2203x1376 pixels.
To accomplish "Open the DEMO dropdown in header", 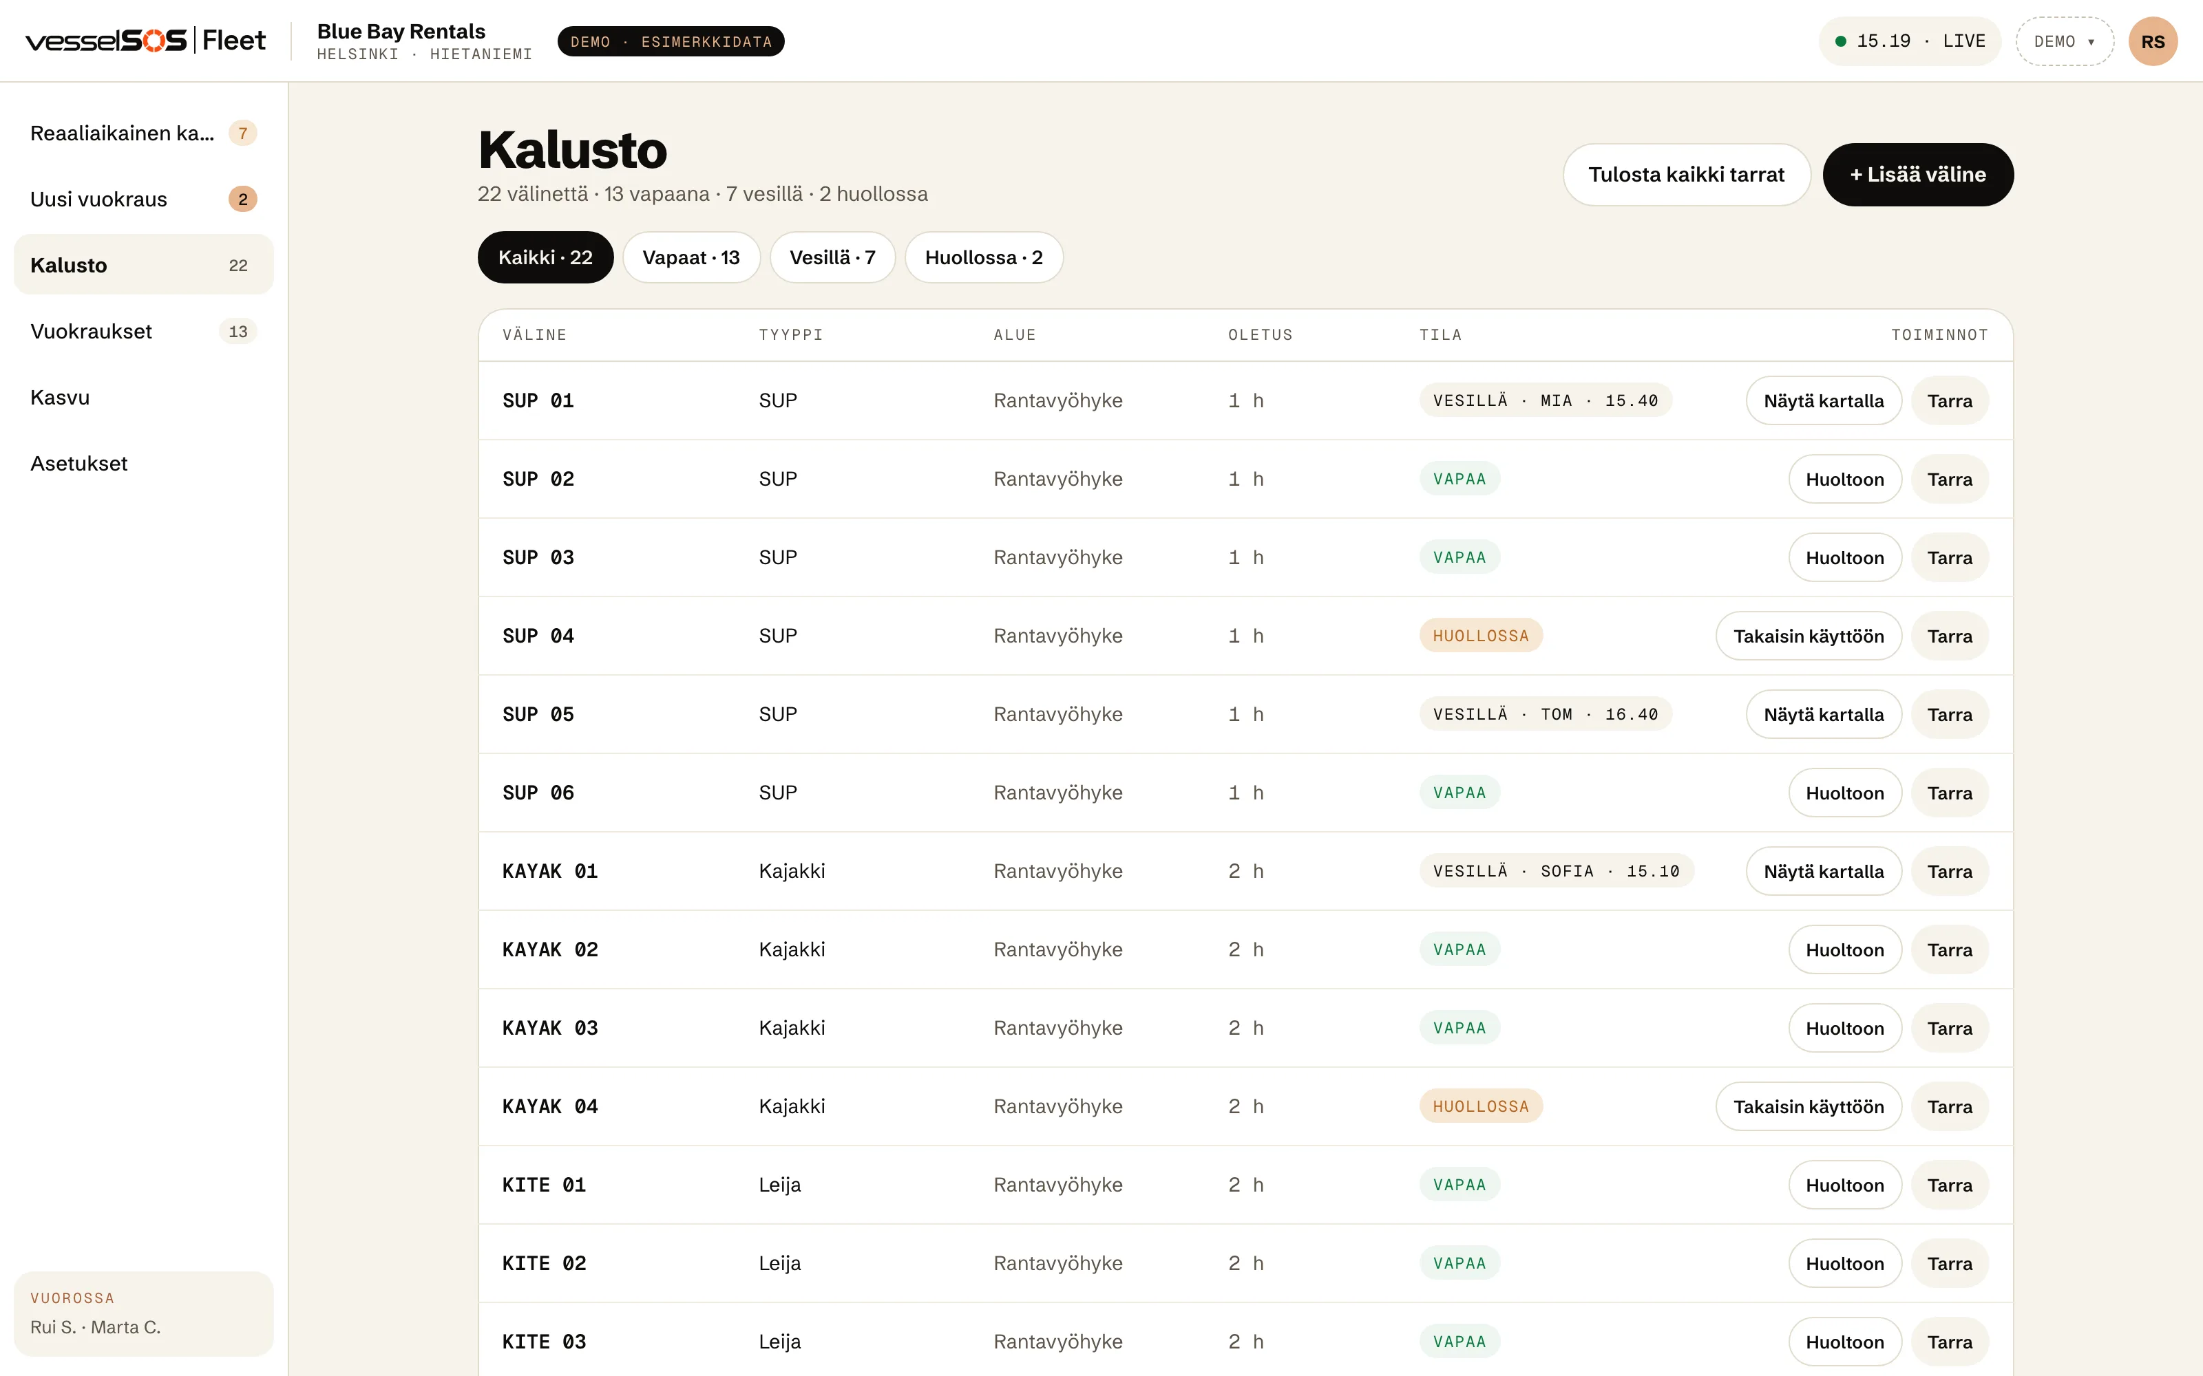I will (x=2064, y=42).
